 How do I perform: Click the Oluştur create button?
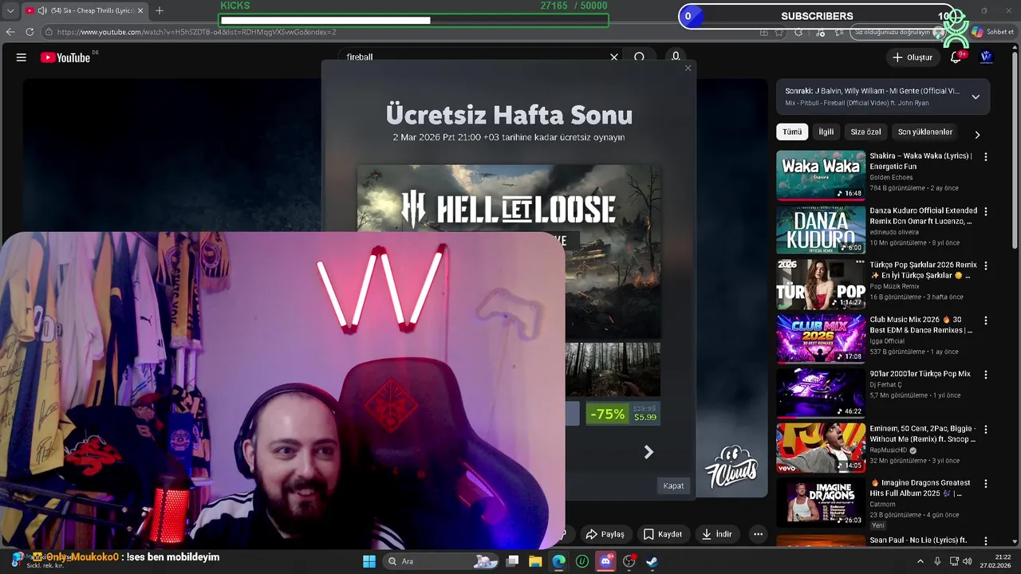[x=912, y=57]
